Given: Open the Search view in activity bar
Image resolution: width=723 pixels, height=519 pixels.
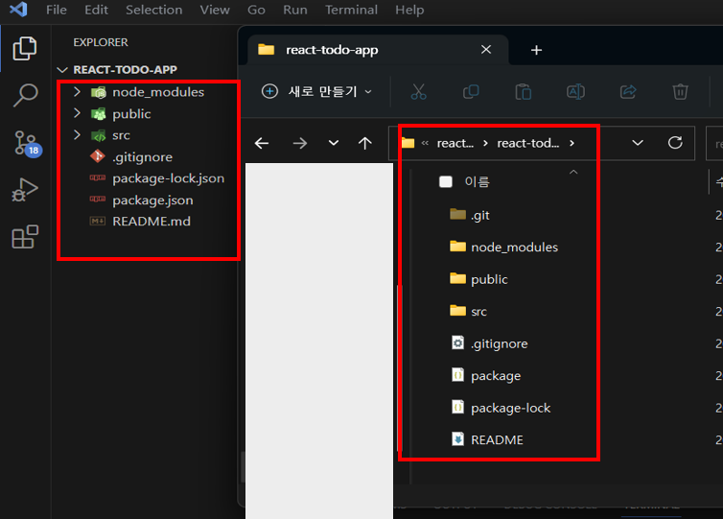Looking at the screenshot, I should tap(25, 95).
